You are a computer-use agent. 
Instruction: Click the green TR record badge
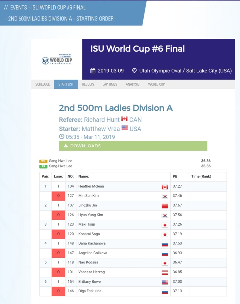coord(43,166)
